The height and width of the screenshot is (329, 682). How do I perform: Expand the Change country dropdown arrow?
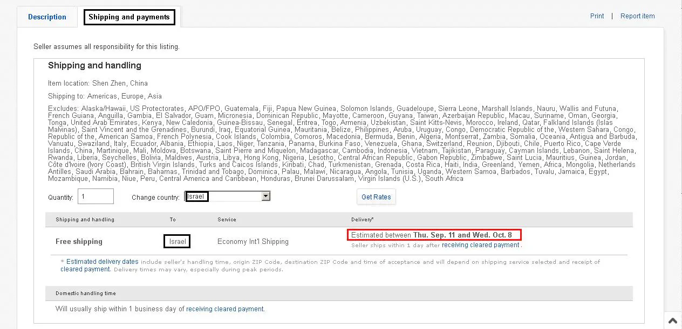coord(265,197)
